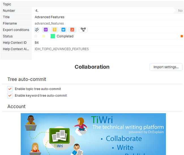Click the Topic section header
This screenshot has height=155, width=184.
92,4
